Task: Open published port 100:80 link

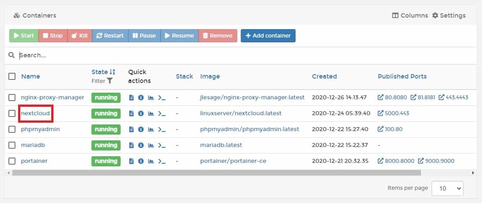Action: click(x=390, y=129)
